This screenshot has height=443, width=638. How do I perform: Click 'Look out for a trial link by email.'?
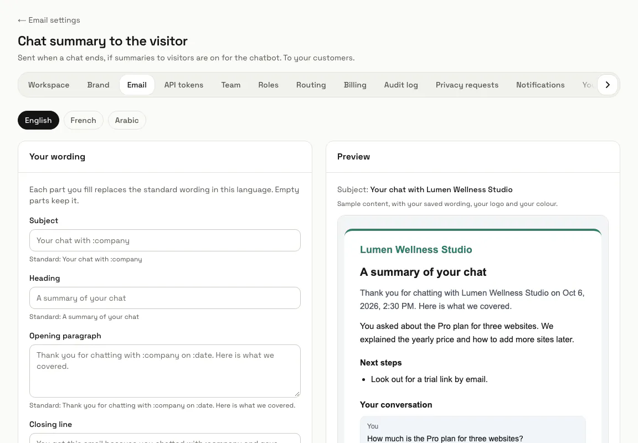(x=429, y=379)
